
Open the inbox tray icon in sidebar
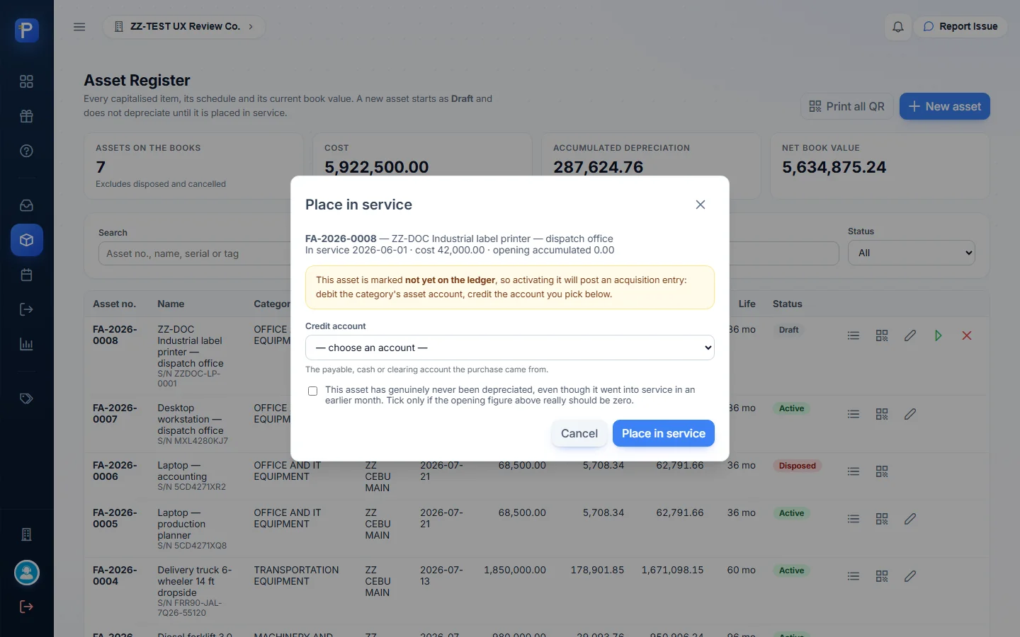tap(27, 205)
